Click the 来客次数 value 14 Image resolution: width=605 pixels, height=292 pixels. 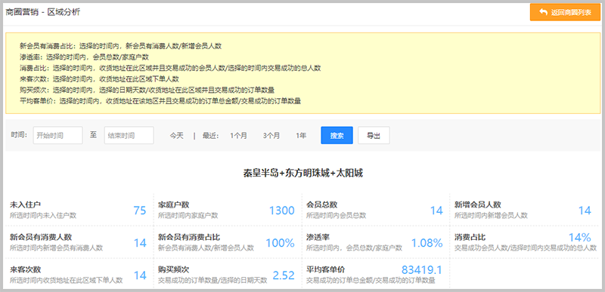[x=140, y=275]
